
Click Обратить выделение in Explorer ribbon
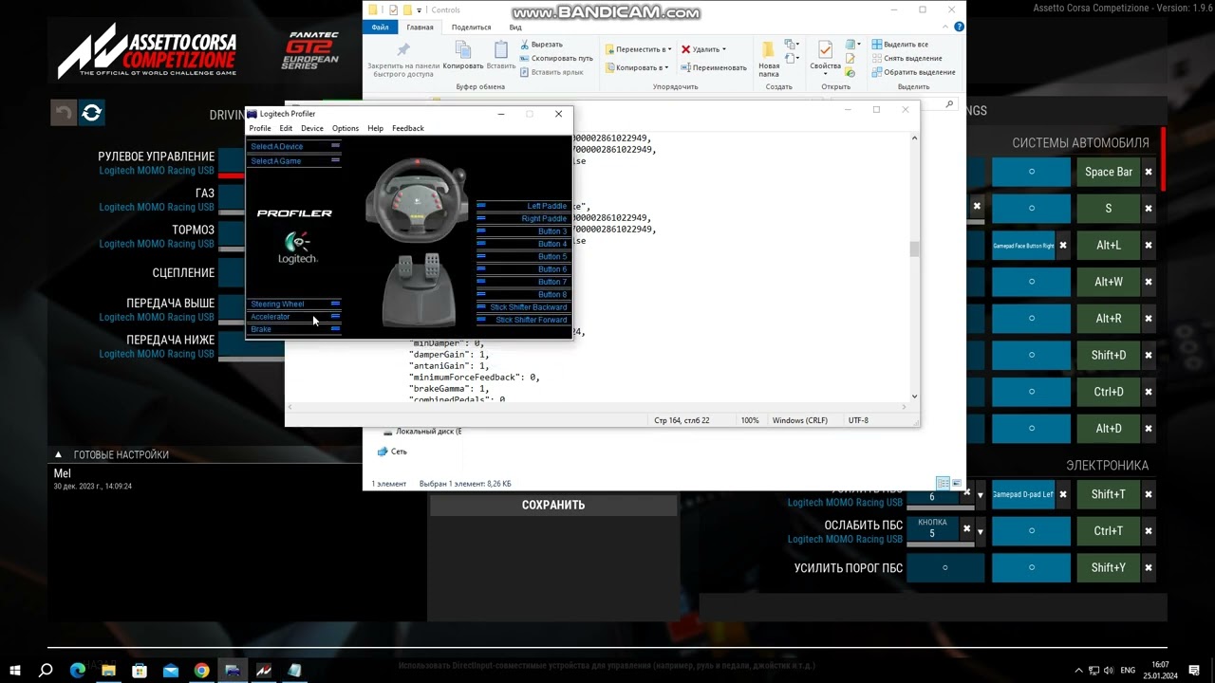point(912,72)
